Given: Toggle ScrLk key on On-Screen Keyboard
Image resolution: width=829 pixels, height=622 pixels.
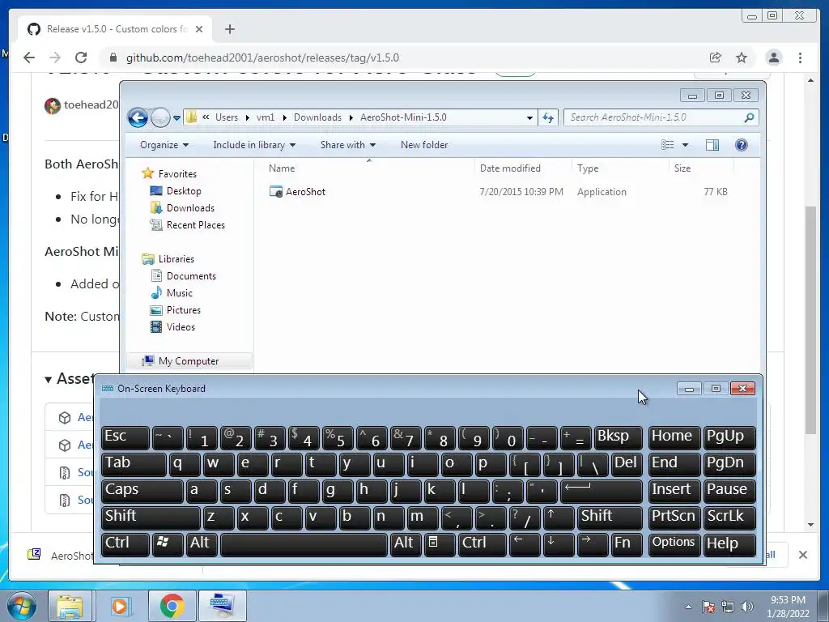Looking at the screenshot, I should click(729, 518).
